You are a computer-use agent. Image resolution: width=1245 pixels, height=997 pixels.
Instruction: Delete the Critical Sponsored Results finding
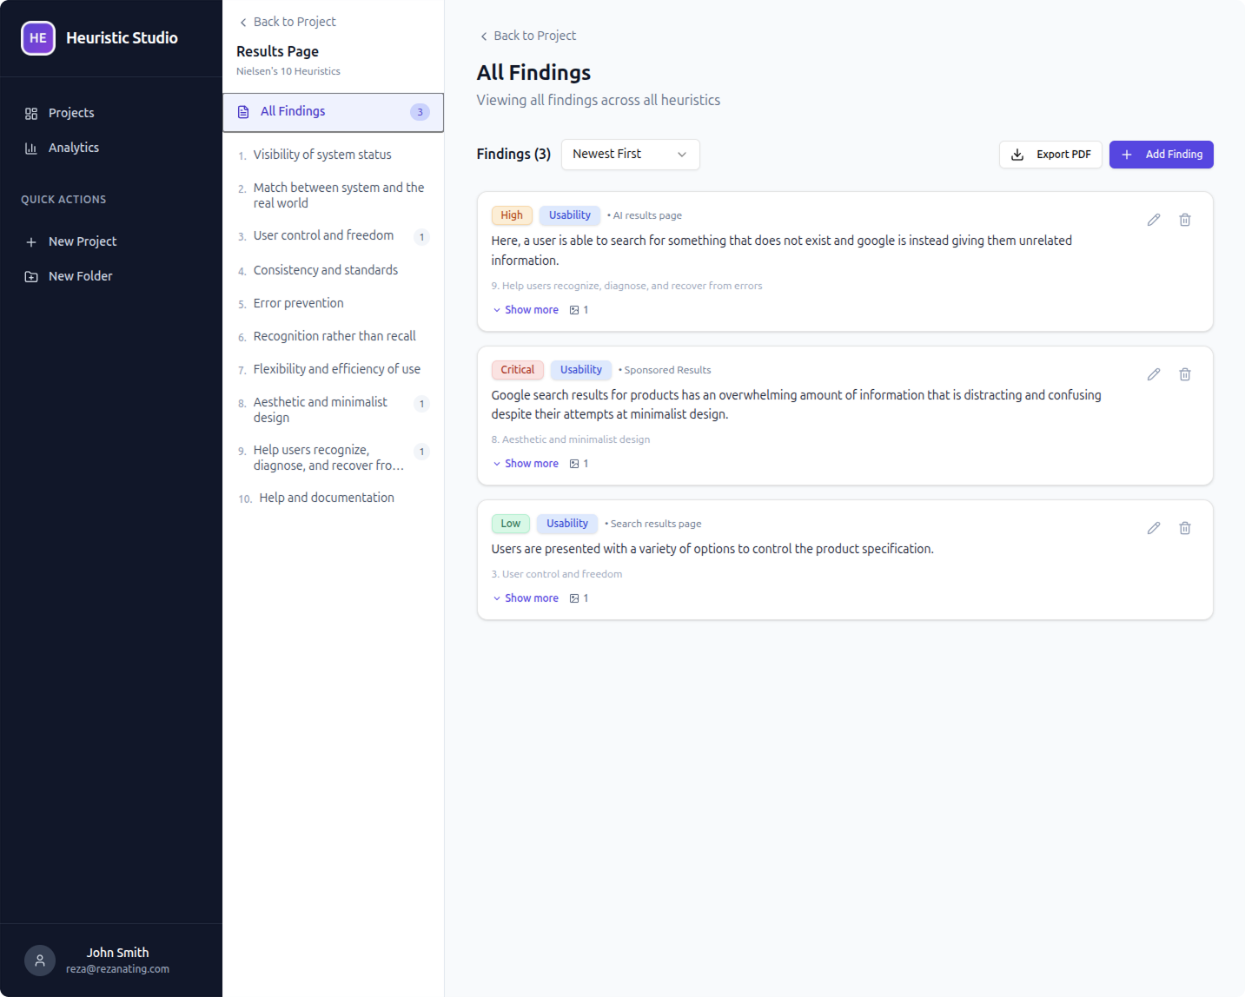point(1184,374)
